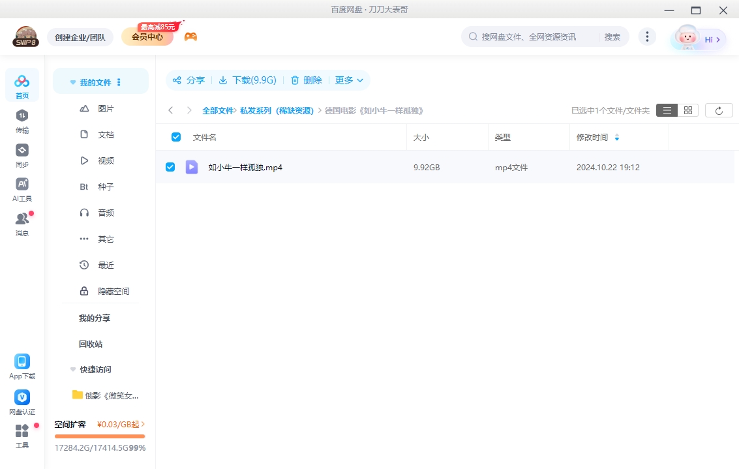Screen dimensions: 739x469
Task: Collapse the 快捷访问 section
Action: click(x=72, y=369)
